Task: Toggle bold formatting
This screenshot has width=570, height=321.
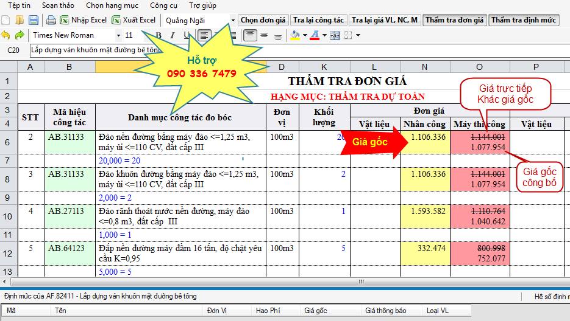Action: [159, 35]
